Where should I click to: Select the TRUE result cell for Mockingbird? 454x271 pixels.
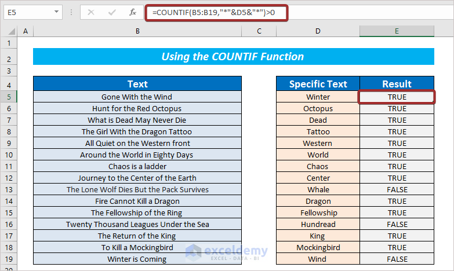pyautogui.click(x=397, y=247)
